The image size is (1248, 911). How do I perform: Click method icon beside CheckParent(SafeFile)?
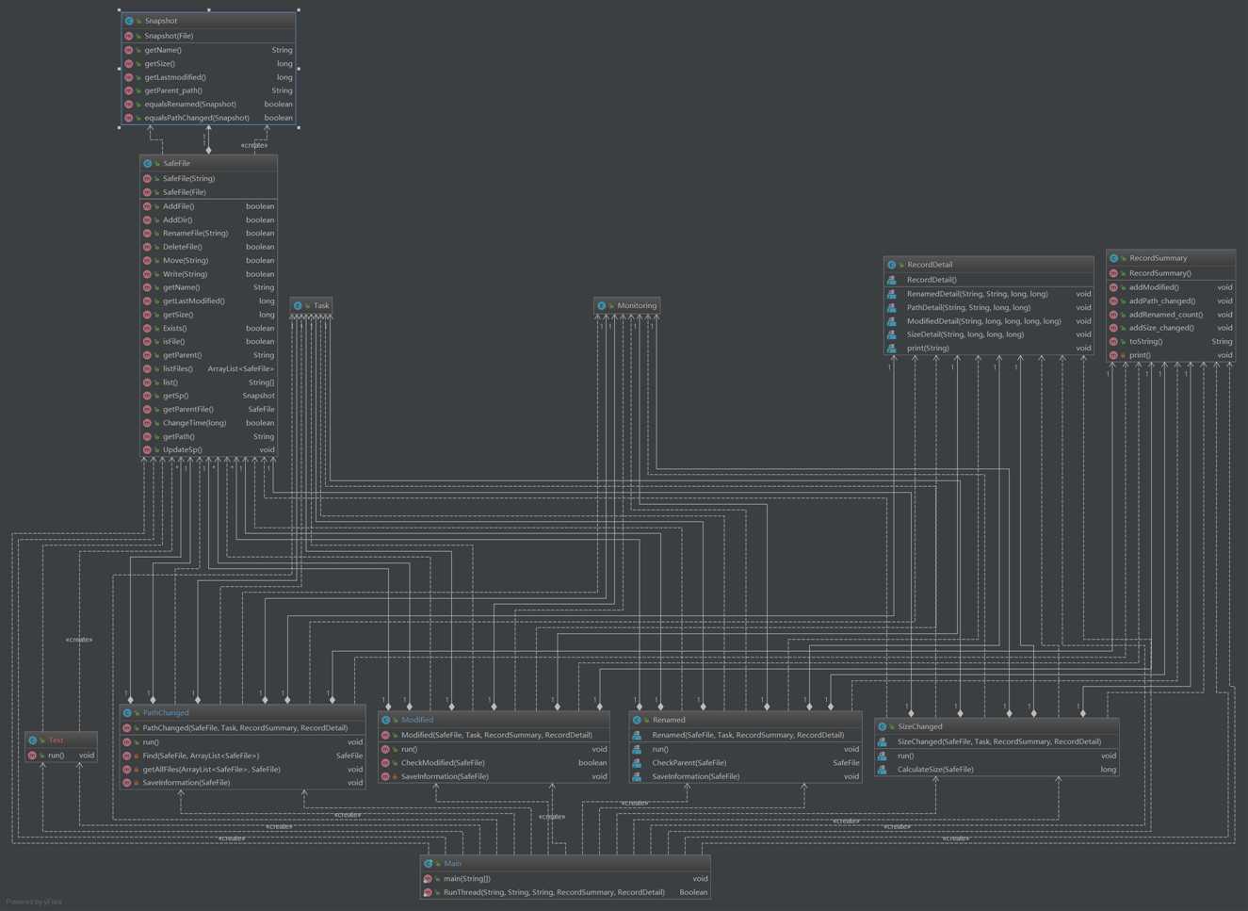637,763
